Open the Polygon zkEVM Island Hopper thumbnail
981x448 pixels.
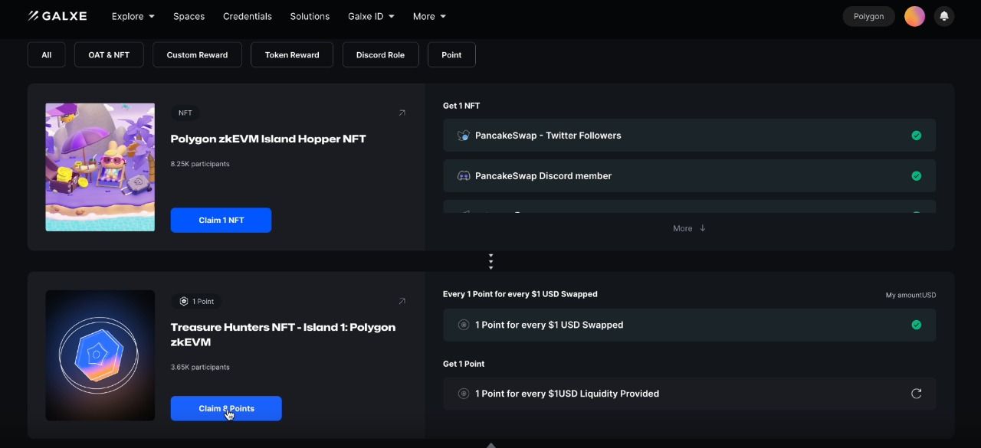100,167
